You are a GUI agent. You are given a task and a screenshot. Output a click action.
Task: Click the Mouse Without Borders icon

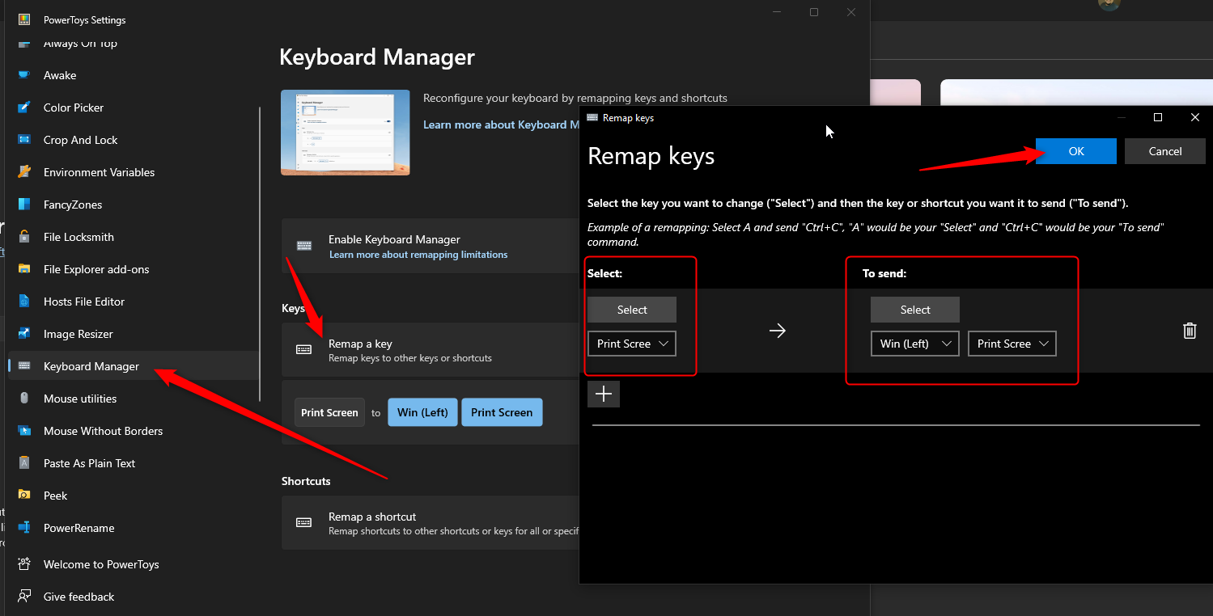(27, 431)
